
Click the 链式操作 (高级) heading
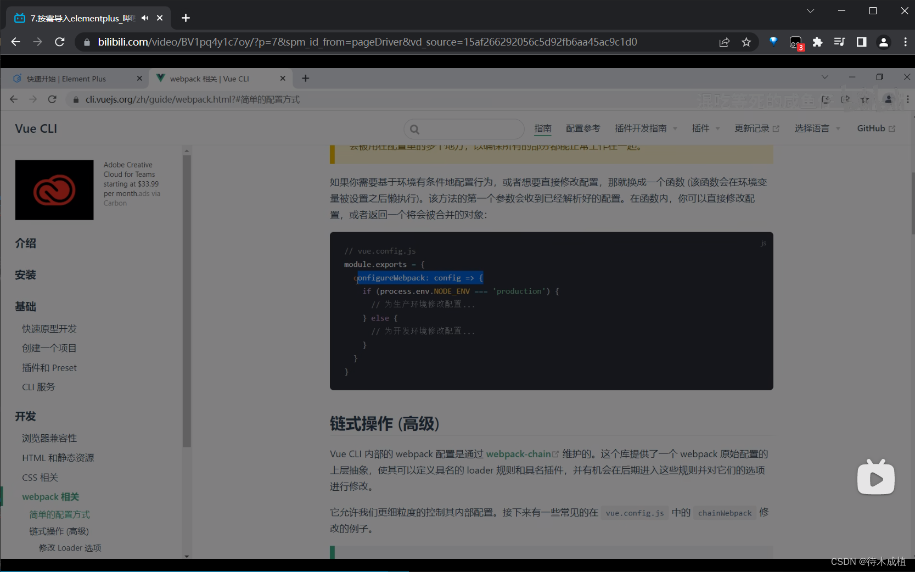pos(385,424)
